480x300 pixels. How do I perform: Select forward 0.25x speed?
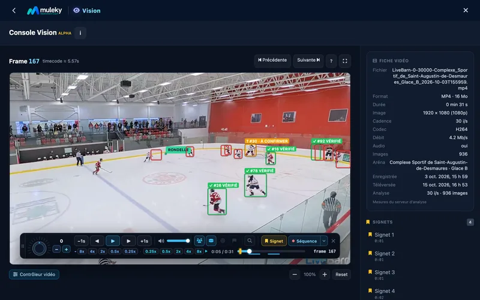tap(151, 251)
